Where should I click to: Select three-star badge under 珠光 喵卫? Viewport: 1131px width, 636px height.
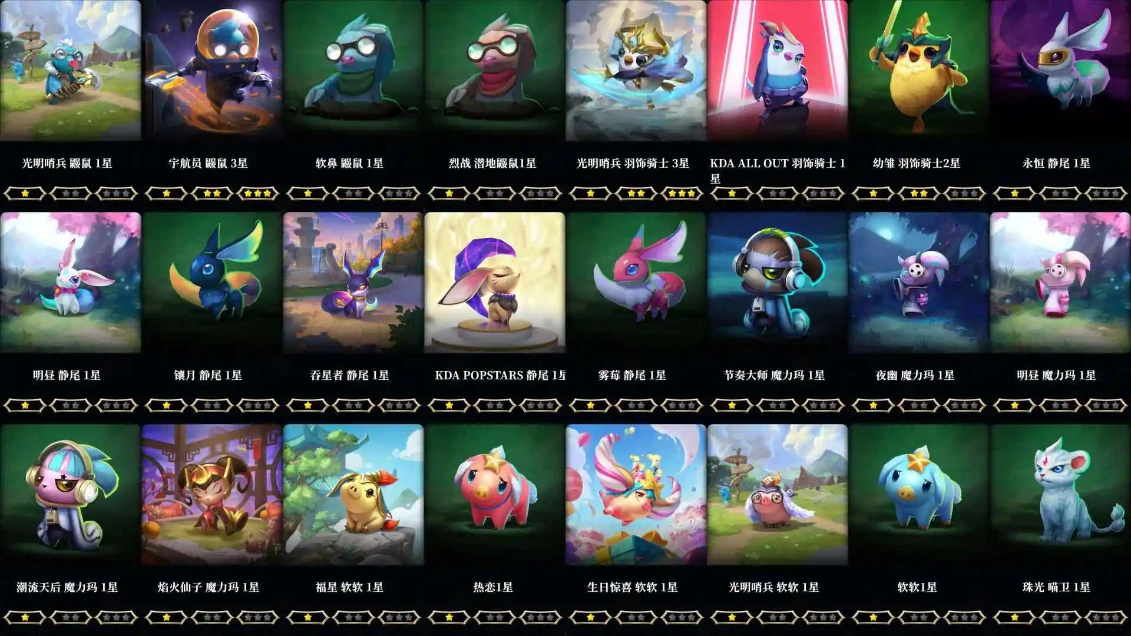coord(1106,617)
